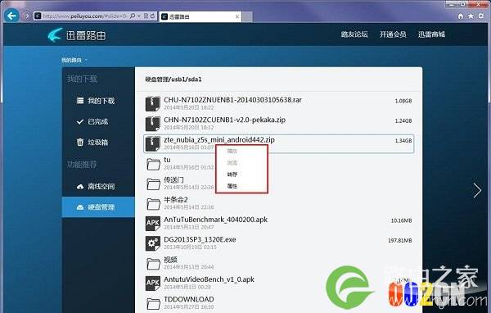The height and width of the screenshot is (313, 491).
Task: Click the browser address bar URL field
Action: pyautogui.click(x=84, y=16)
